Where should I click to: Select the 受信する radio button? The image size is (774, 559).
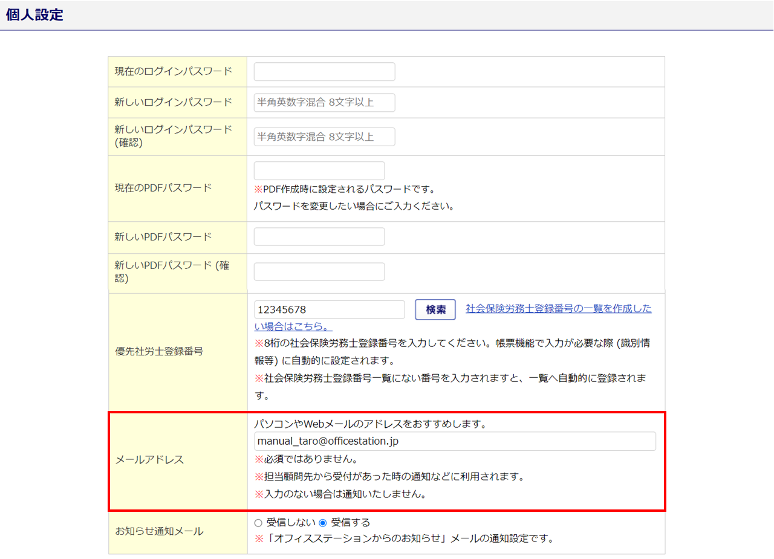(323, 523)
